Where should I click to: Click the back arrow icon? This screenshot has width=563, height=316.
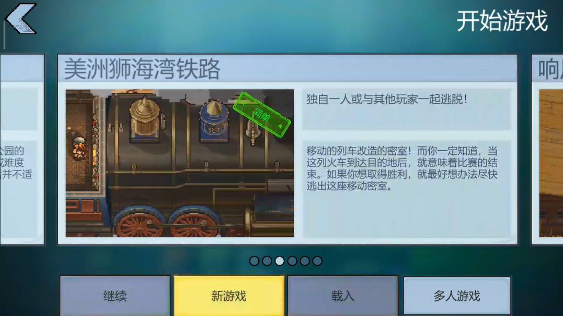(21, 18)
